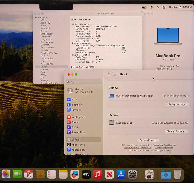Select Card Reader in System Information sidebar

[47, 34]
